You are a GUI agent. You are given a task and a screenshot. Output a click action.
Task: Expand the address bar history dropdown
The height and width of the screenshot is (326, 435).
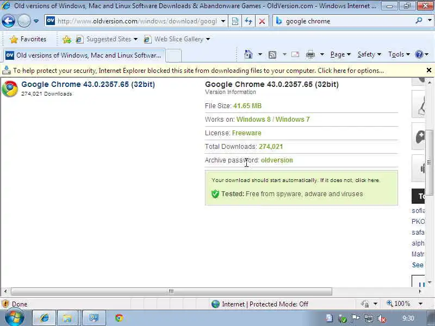click(x=223, y=21)
